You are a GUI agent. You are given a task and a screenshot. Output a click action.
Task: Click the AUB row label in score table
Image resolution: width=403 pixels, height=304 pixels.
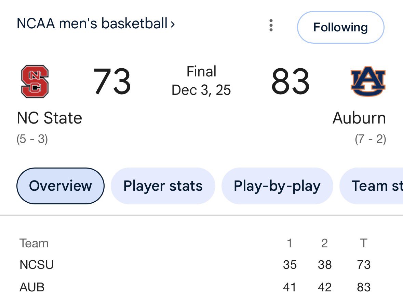[x=32, y=287]
